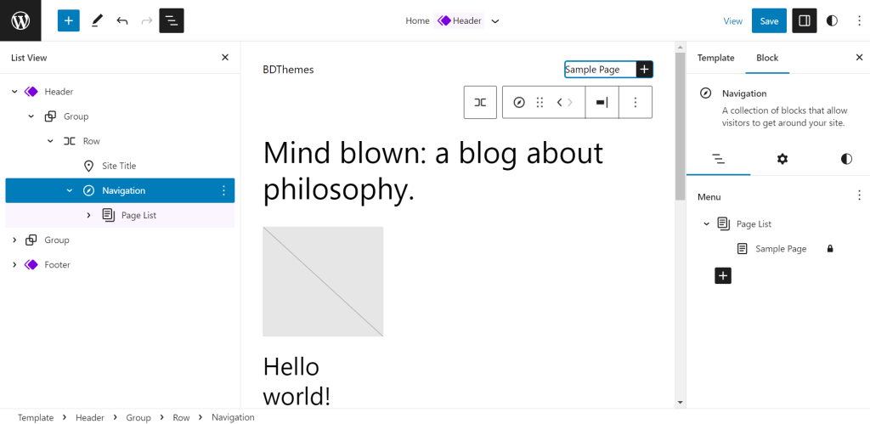This screenshot has width=870, height=424.
Task: Collapse the Row item in List View
Action: pos(50,141)
